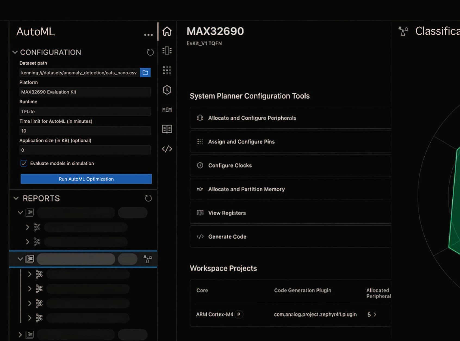The height and width of the screenshot is (341, 460).
Task: Click the report icon of the bottom collapsed report
Action: coord(30,334)
